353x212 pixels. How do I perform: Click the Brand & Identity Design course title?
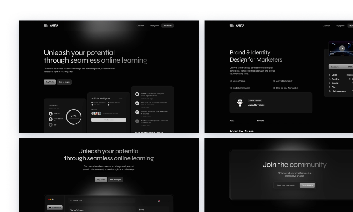click(256, 56)
